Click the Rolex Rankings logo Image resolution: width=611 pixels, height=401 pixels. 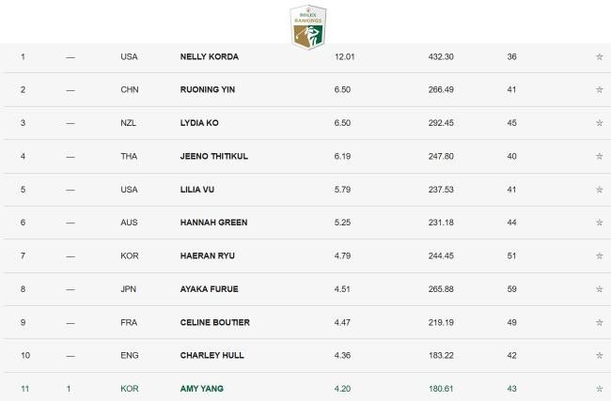tap(307, 25)
